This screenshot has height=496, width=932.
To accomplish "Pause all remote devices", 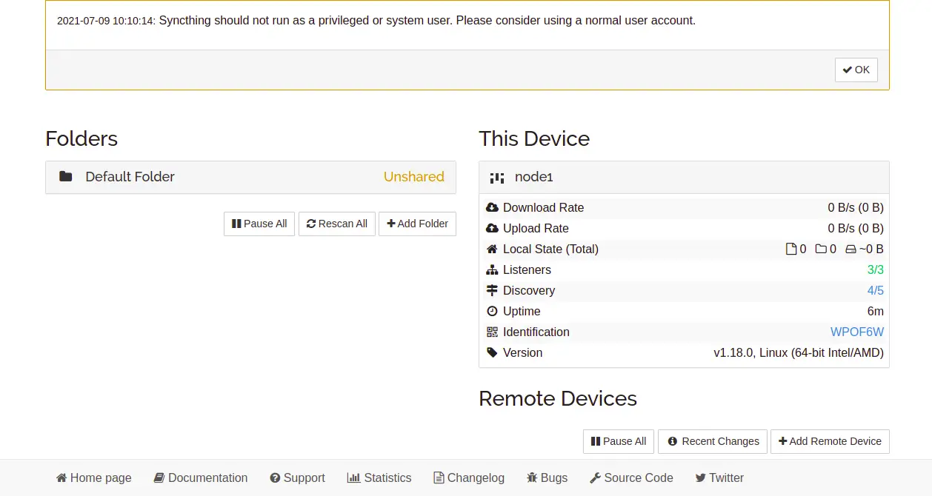I will coord(619,441).
